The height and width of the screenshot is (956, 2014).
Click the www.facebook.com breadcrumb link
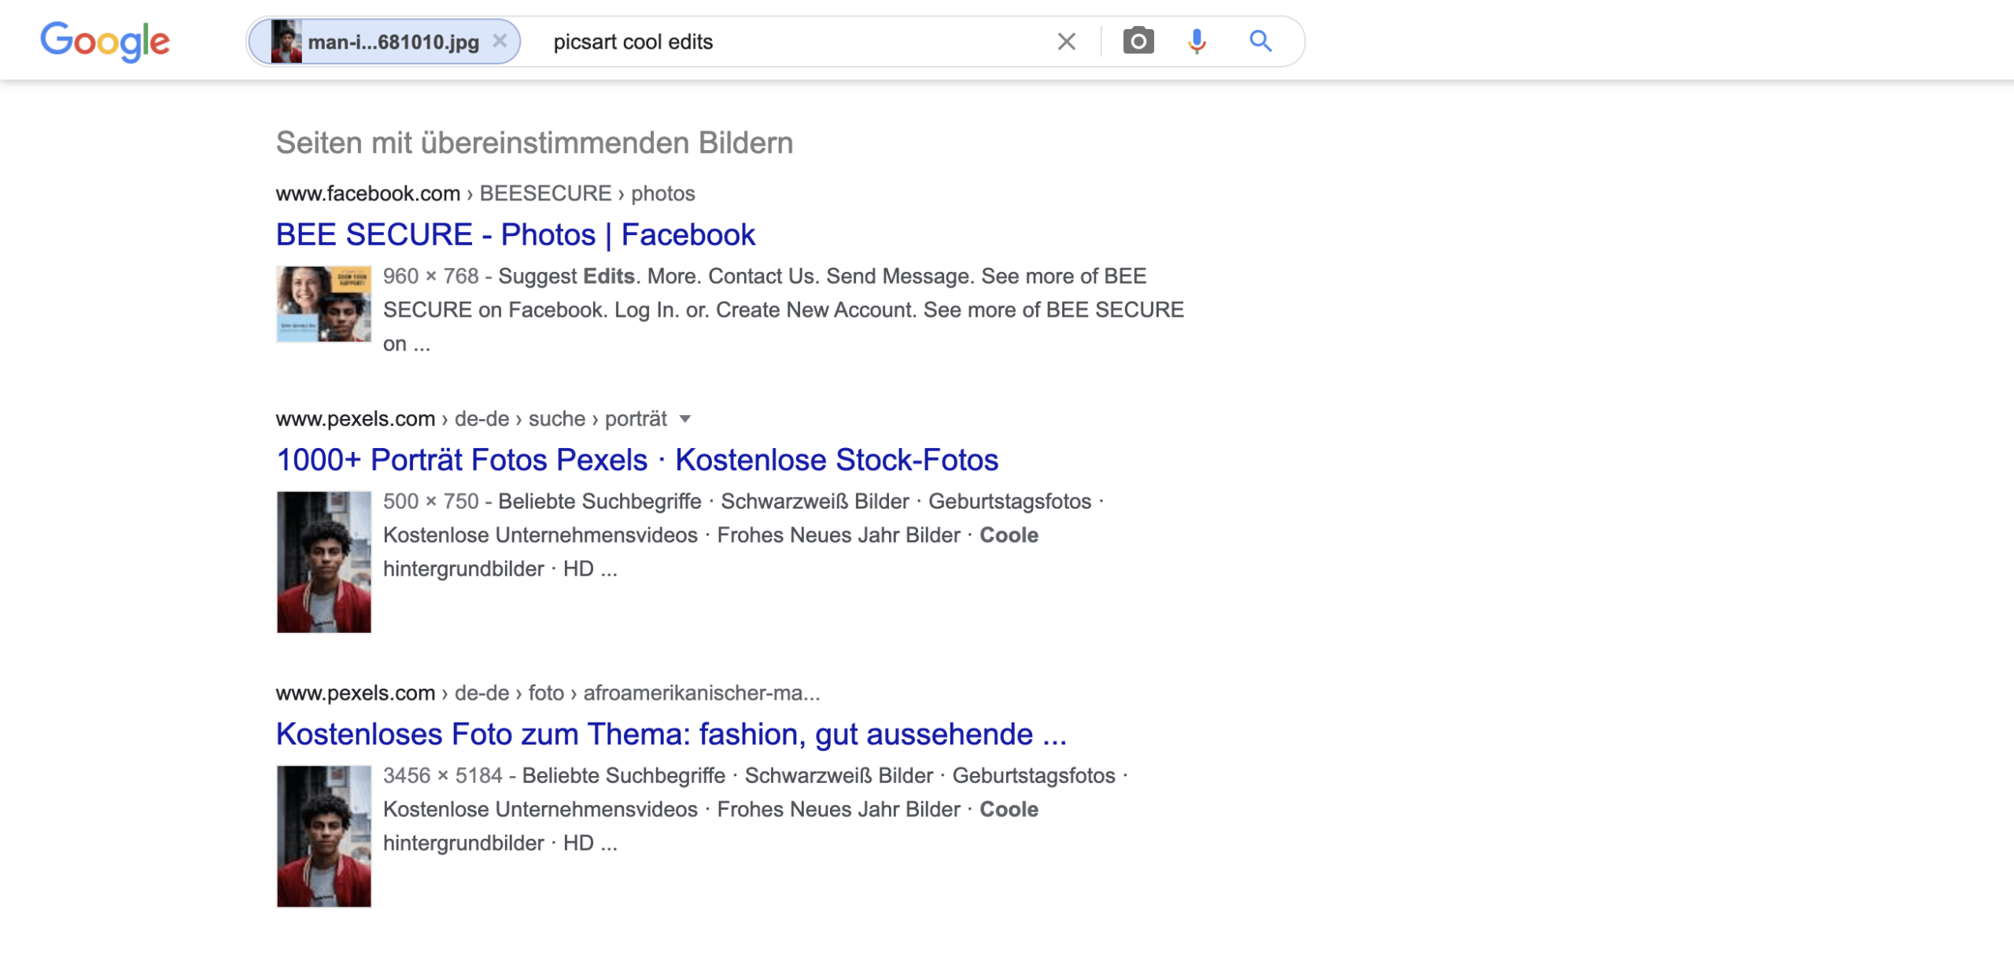(367, 193)
